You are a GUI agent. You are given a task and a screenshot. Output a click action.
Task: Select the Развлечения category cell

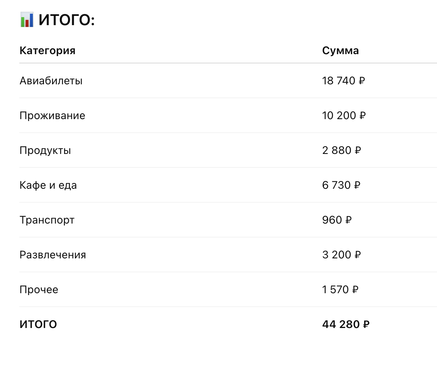53,255
